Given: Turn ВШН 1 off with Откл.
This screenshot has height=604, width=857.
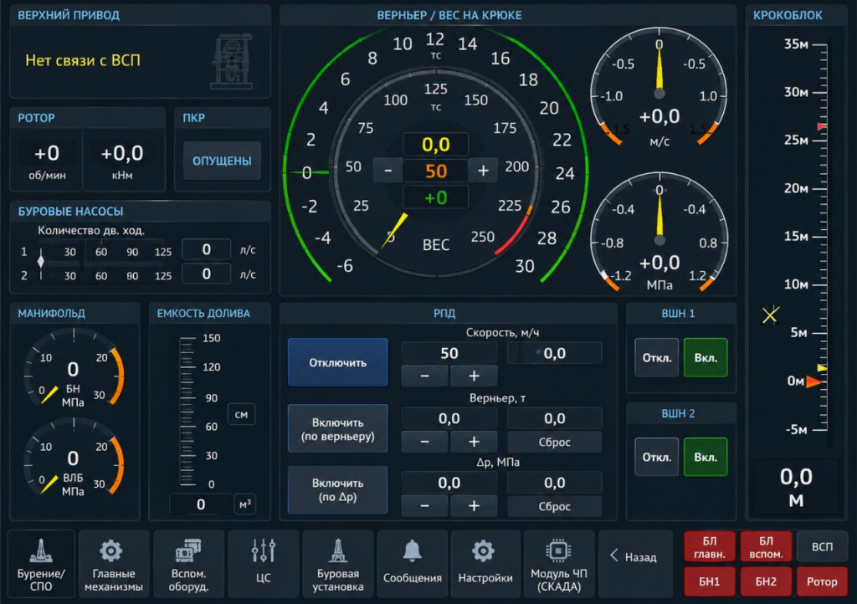Looking at the screenshot, I should (656, 358).
